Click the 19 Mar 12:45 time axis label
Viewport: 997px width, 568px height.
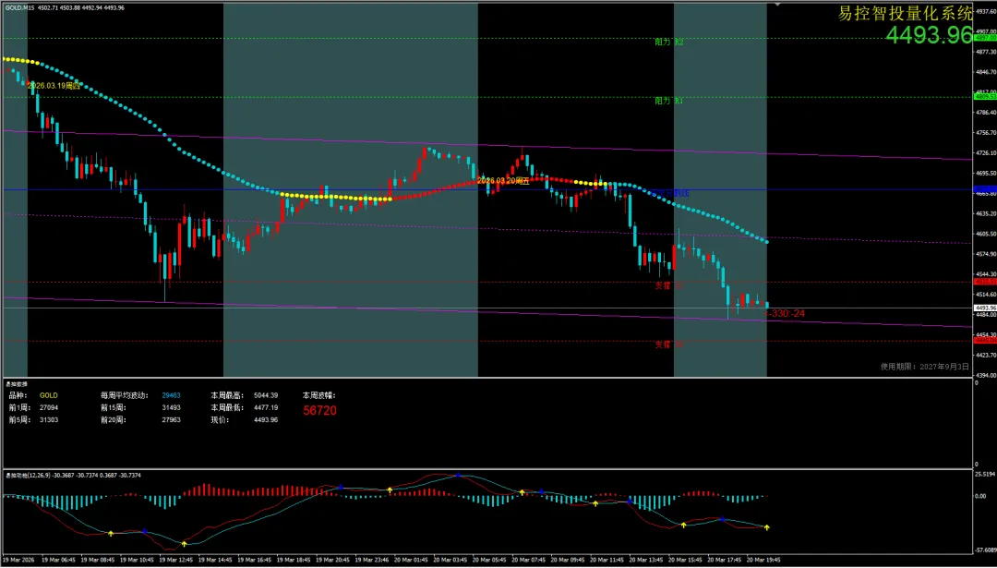(x=175, y=561)
